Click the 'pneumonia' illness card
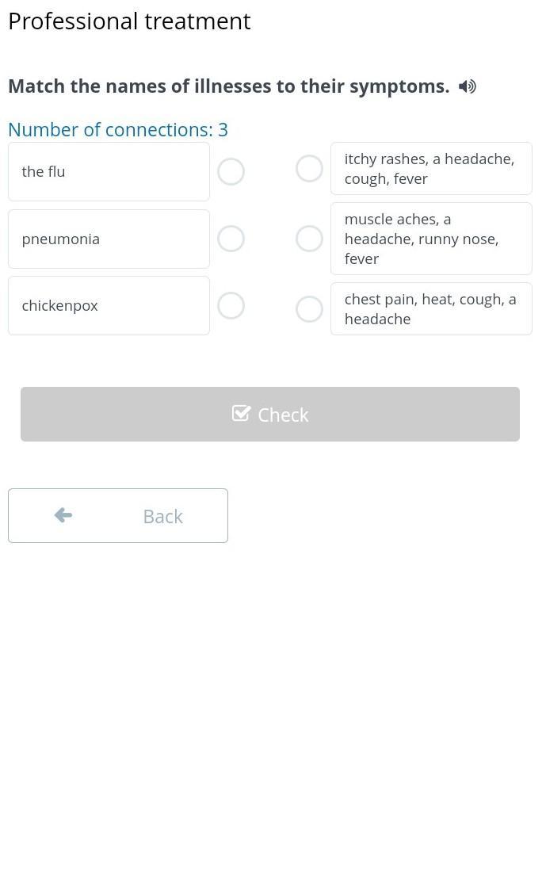This screenshot has height=872, width=546. click(109, 239)
